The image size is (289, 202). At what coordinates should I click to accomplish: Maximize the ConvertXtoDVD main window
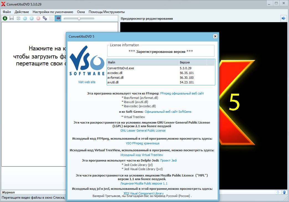point(276,3)
